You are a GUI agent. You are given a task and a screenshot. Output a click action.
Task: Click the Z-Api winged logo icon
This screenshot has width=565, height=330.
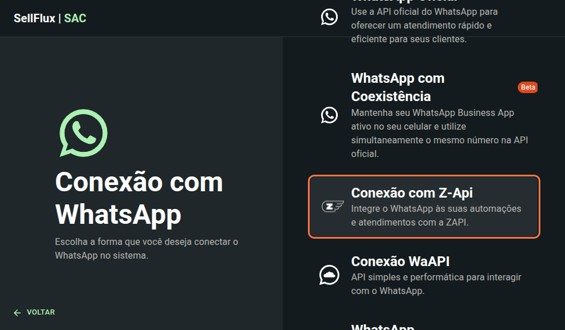332,207
